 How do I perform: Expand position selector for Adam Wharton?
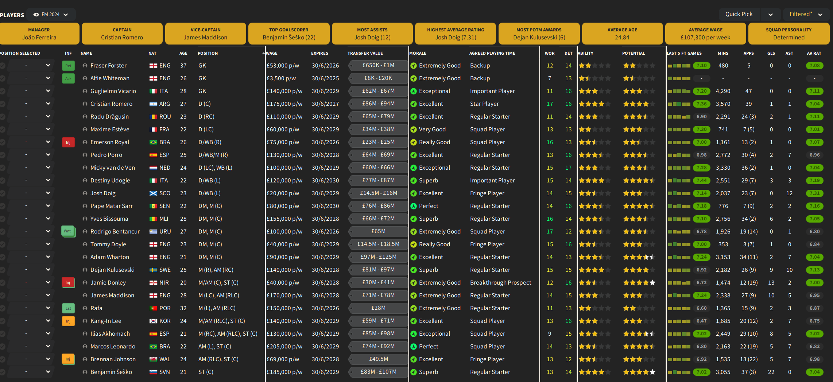tap(48, 257)
